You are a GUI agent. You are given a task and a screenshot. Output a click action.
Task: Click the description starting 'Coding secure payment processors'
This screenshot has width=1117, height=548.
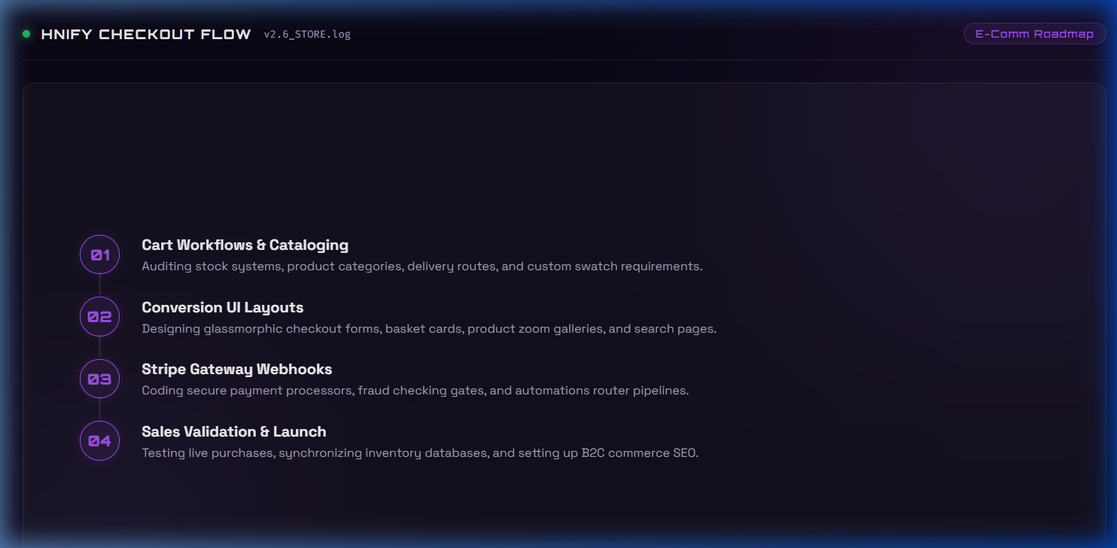[x=415, y=391]
